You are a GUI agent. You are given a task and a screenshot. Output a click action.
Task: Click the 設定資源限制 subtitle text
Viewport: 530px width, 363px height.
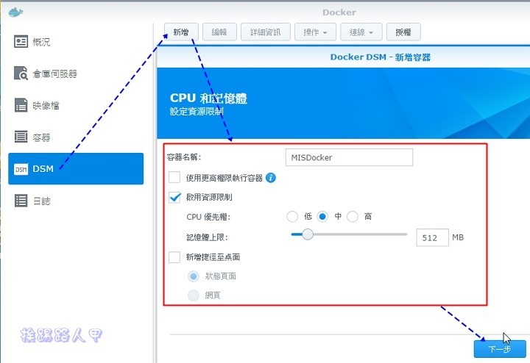[x=197, y=112]
